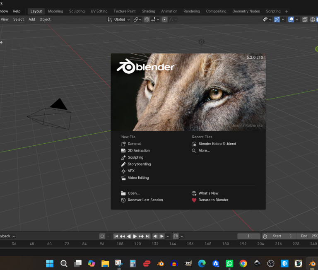Toggle viewport overlays
The height and width of the screenshot is (270, 318).
291,19
